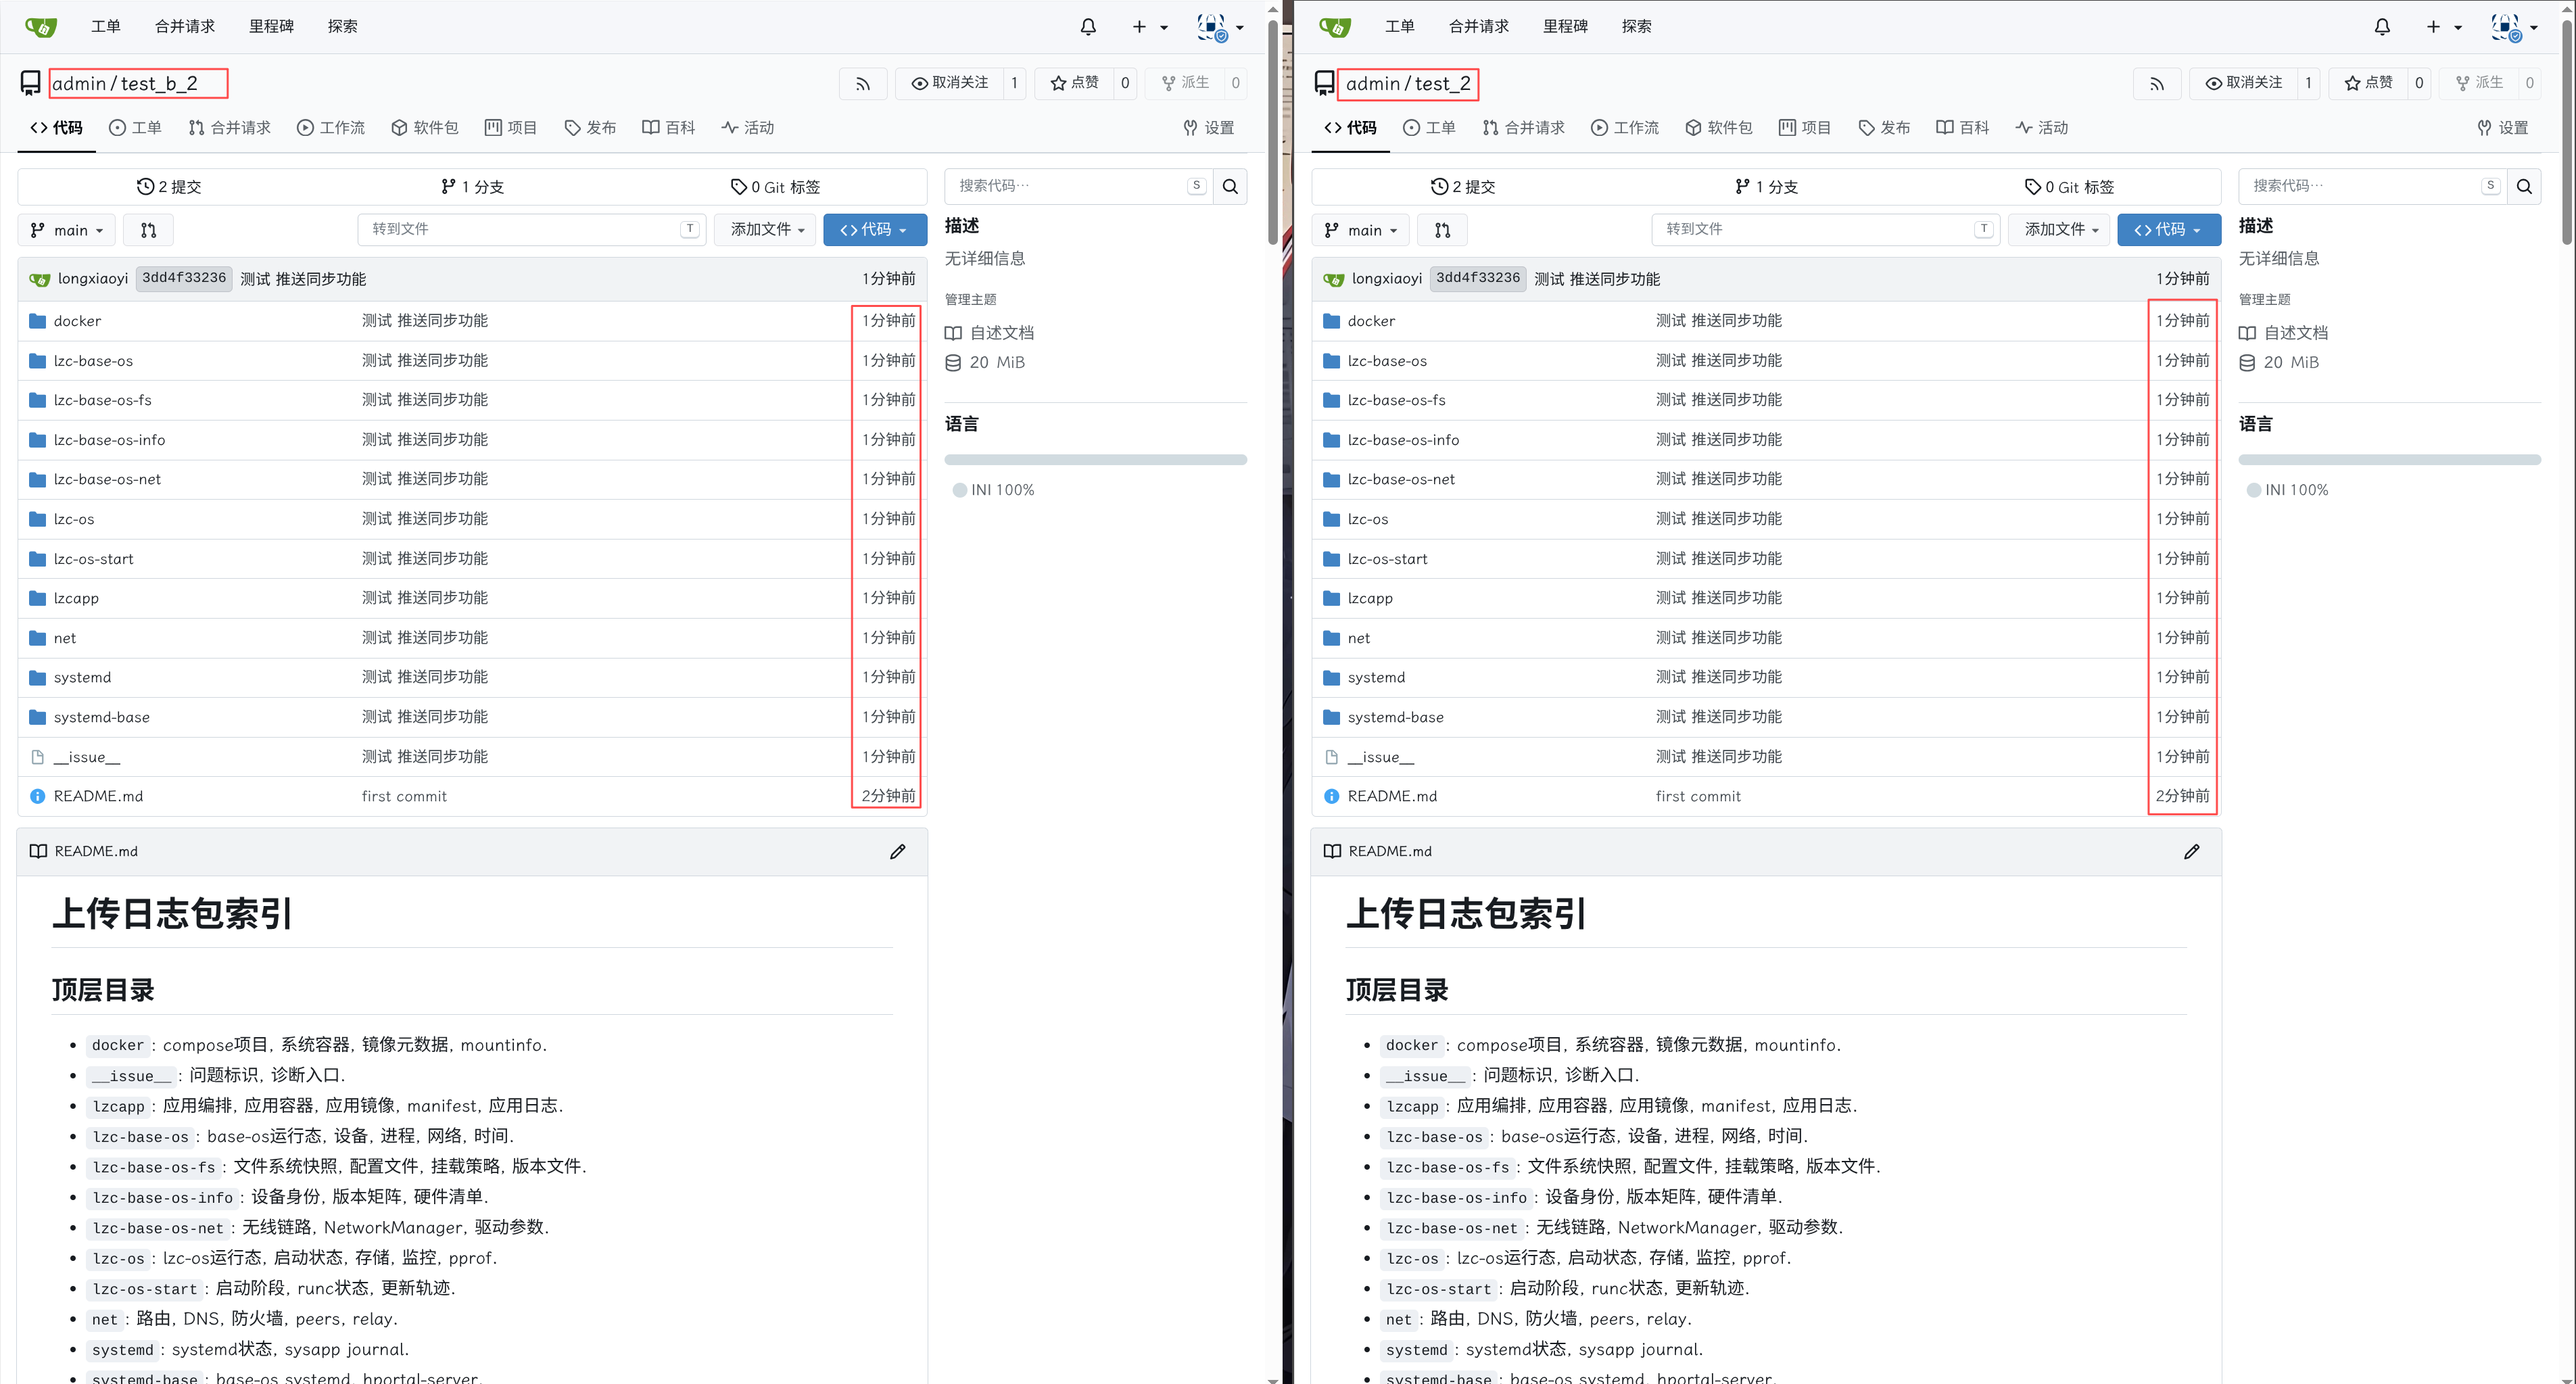Open commit 3dd4f33236 in left window
The height and width of the screenshot is (1384, 2576).
pos(184,278)
